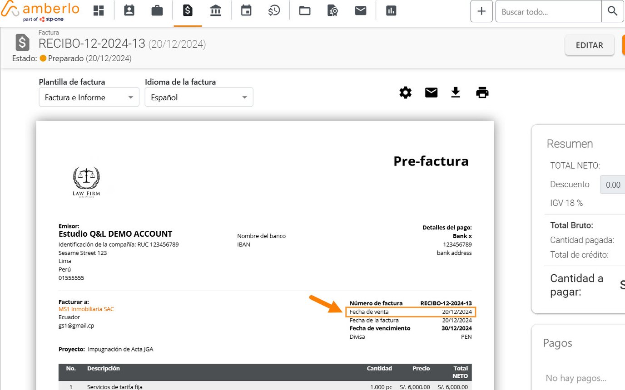Open the Dashboard grid icon

[x=99, y=10]
